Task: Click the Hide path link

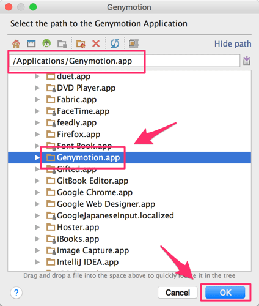Action: click(x=233, y=44)
